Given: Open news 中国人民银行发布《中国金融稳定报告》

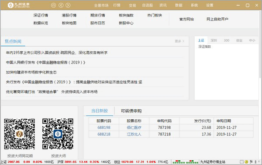Looking at the screenshot, I should (x=46, y=63).
